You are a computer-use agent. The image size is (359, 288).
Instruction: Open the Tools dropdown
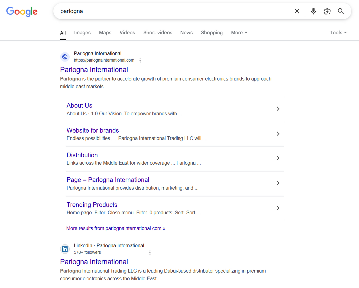[338, 33]
